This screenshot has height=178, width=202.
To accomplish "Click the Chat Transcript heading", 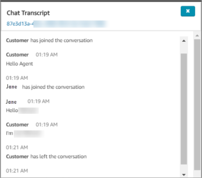I will click(x=28, y=13).
